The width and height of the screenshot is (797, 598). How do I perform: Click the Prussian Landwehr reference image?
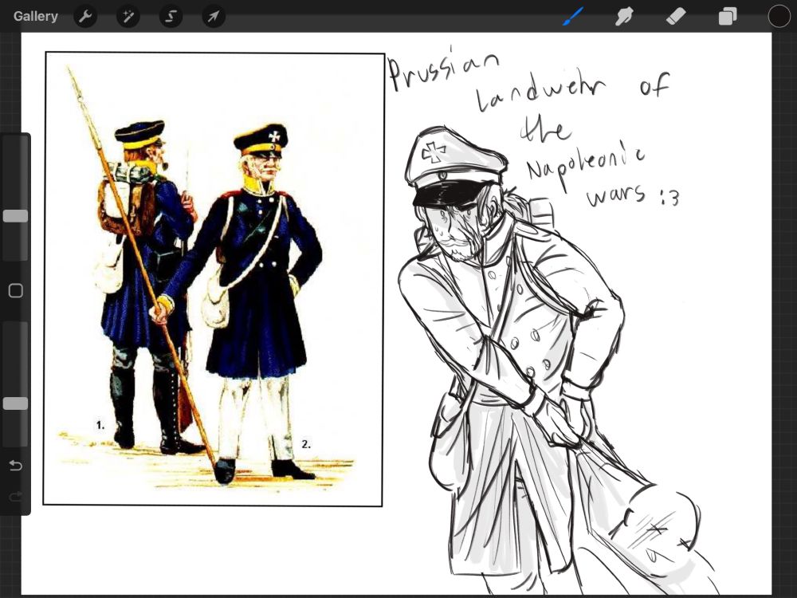(x=214, y=279)
